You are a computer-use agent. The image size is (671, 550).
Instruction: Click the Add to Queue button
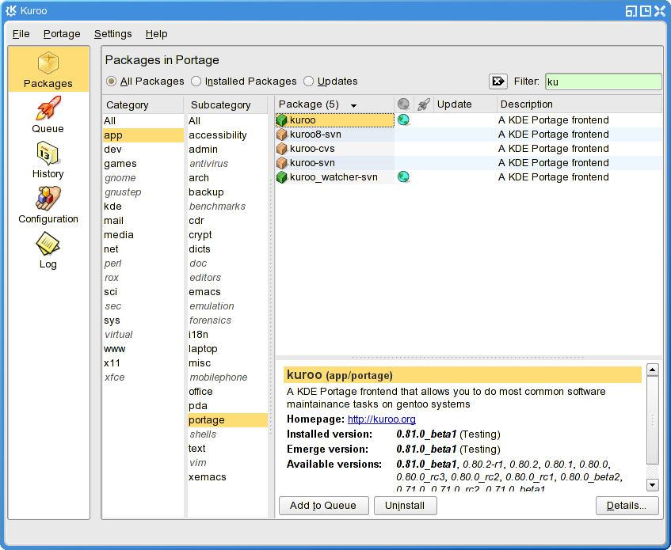coord(323,506)
